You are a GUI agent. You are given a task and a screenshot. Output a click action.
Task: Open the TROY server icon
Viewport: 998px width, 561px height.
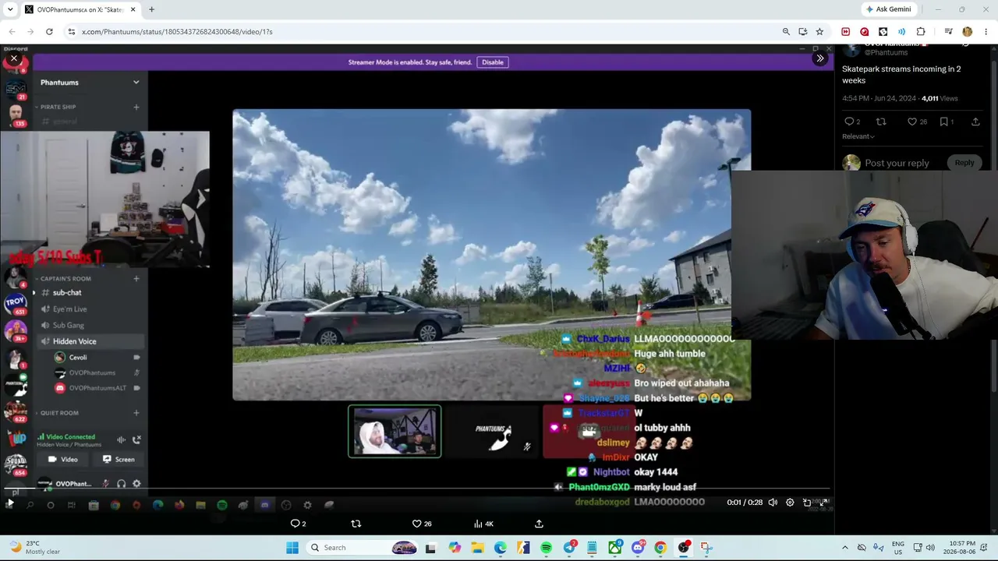[16, 302]
